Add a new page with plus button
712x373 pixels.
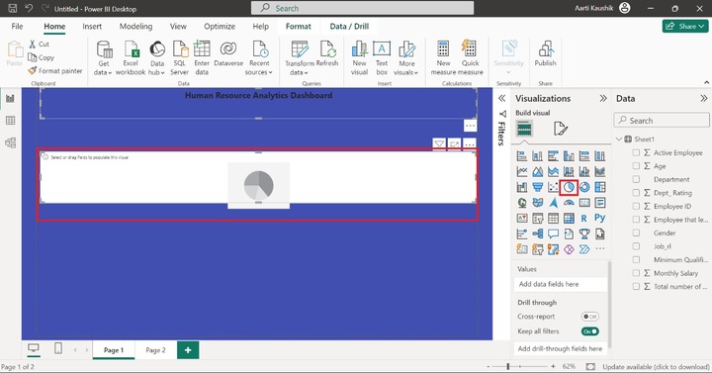click(188, 350)
